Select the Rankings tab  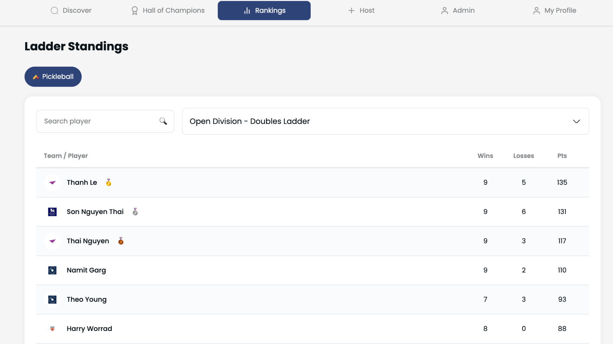click(x=264, y=11)
